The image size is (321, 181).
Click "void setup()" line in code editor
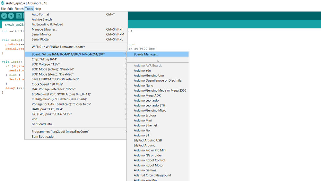pyautogui.click(x=13, y=40)
